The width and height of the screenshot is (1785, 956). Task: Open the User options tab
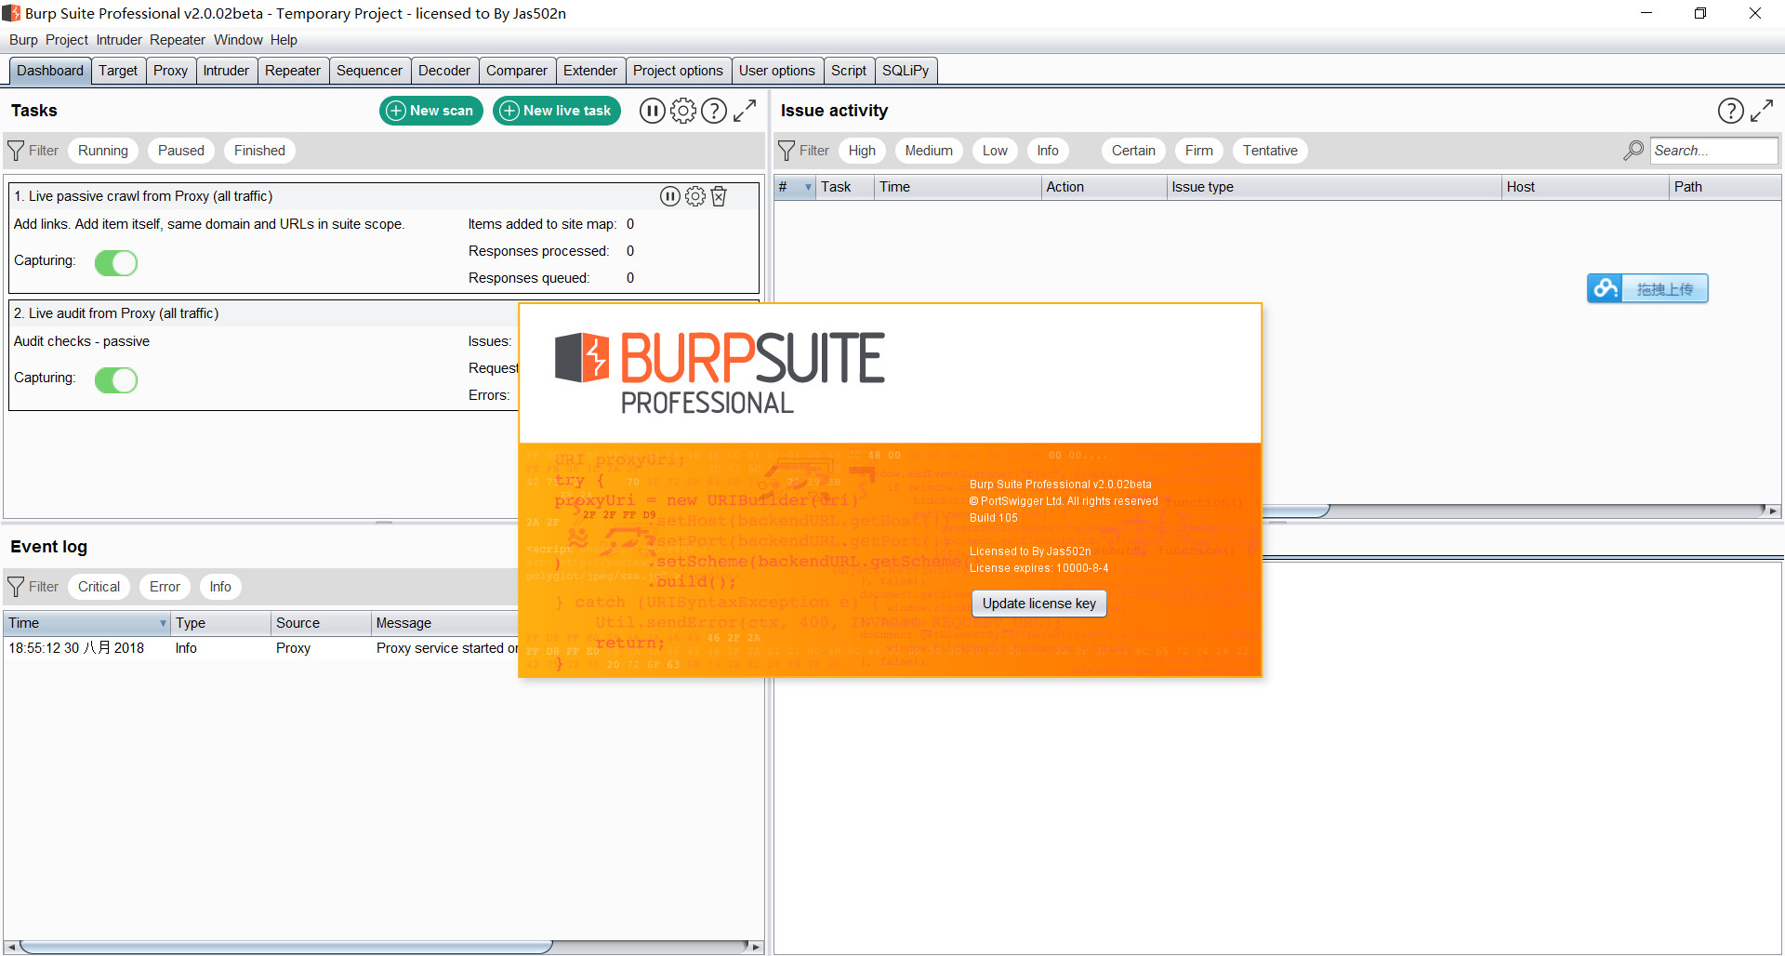[x=777, y=71]
